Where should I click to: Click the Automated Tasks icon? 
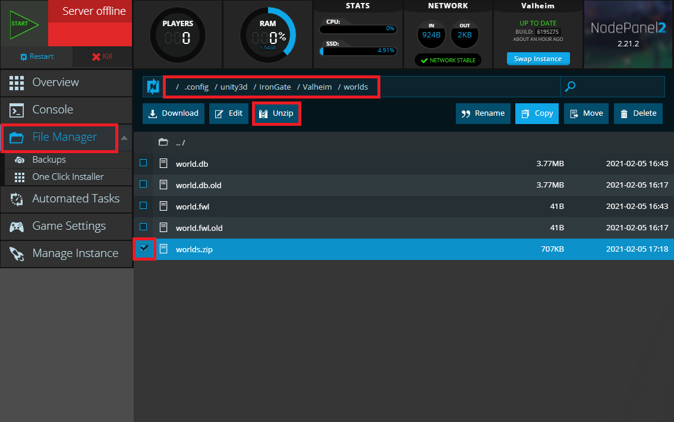pos(16,199)
